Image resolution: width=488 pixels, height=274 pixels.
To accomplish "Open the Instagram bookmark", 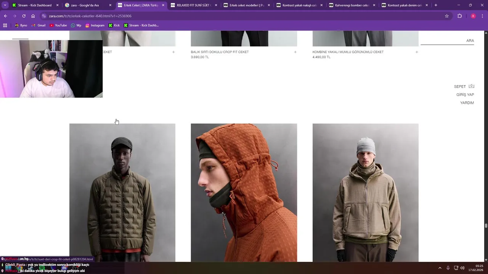I will (95, 25).
